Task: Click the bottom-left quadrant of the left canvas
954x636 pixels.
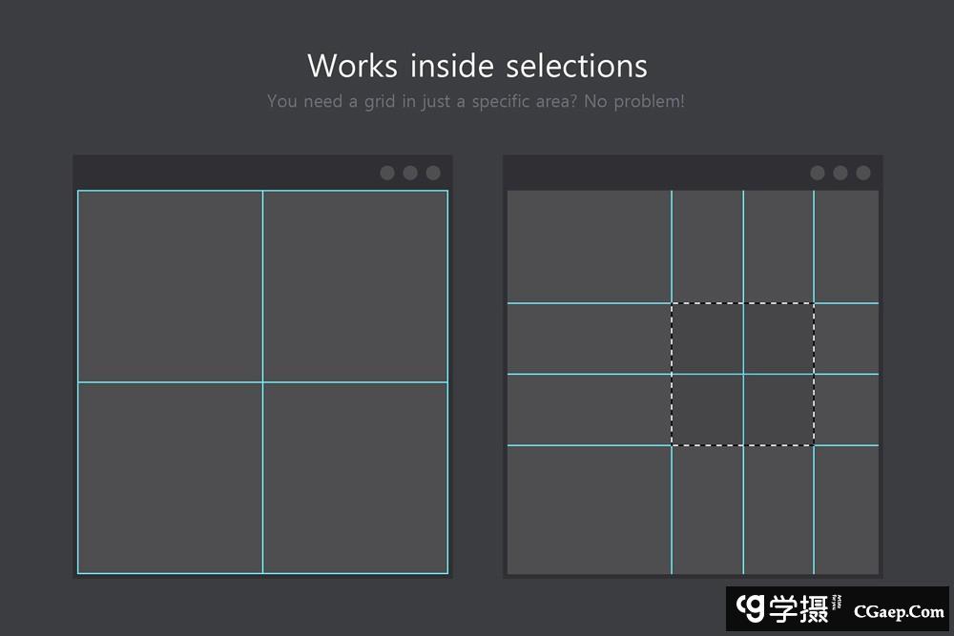Action: tap(170, 477)
